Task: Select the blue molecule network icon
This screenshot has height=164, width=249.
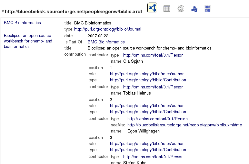Action: (194, 9)
